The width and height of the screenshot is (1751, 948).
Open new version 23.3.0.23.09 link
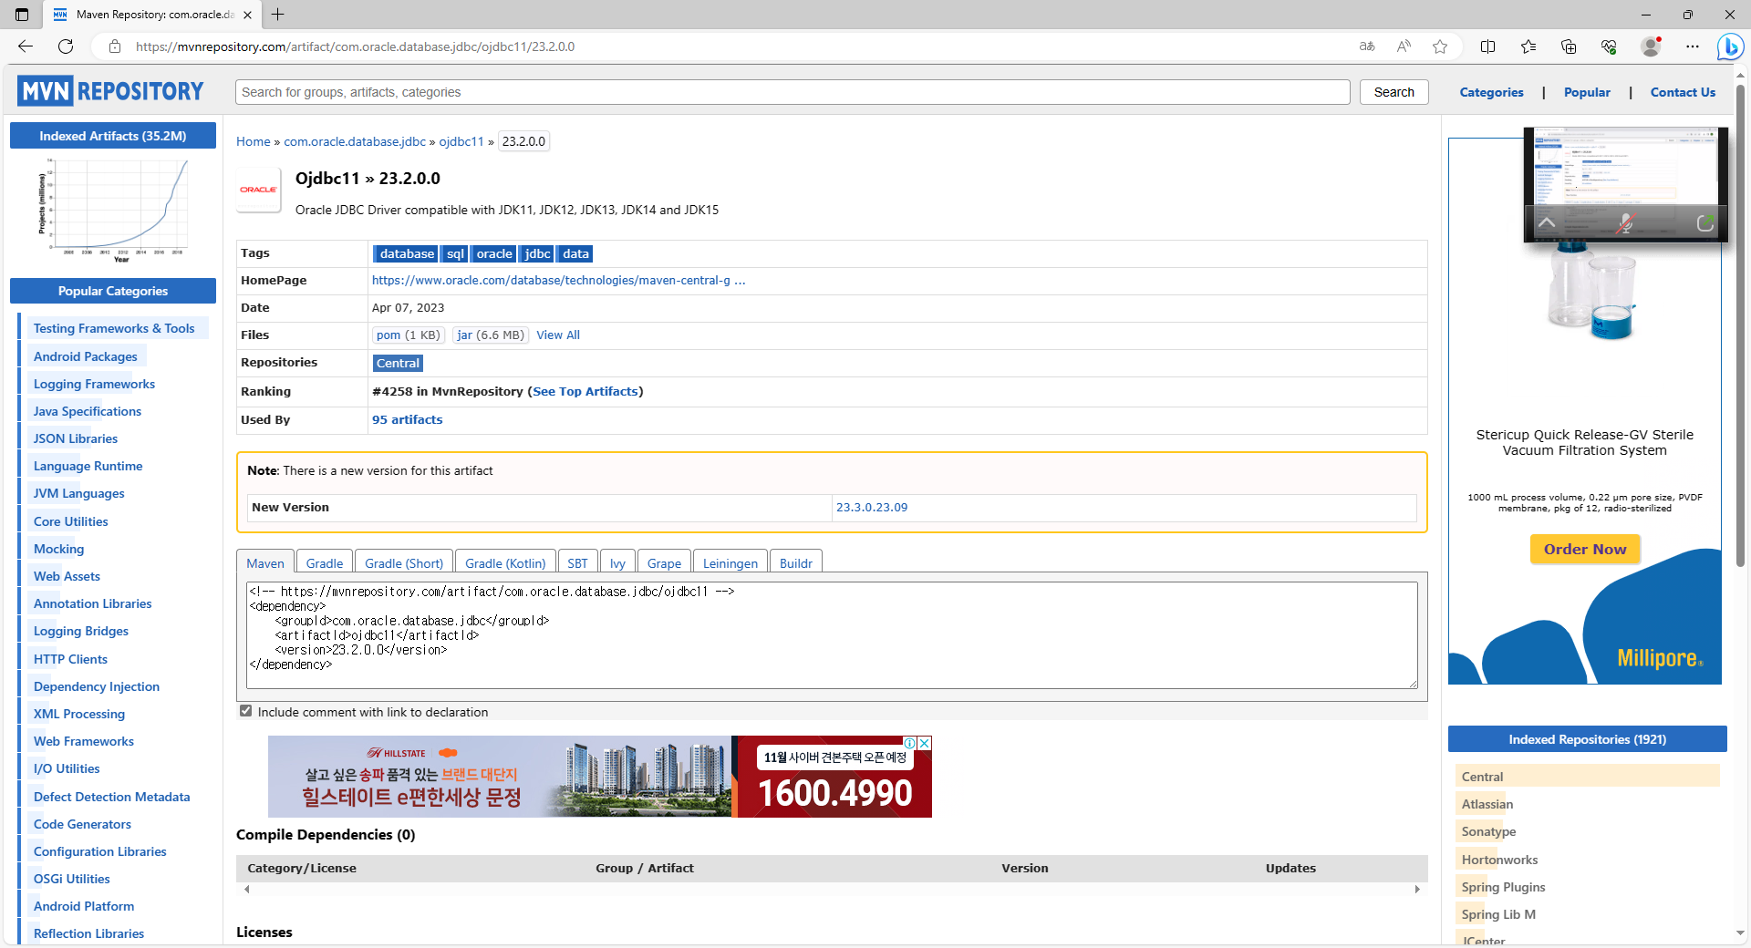point(872,507)
